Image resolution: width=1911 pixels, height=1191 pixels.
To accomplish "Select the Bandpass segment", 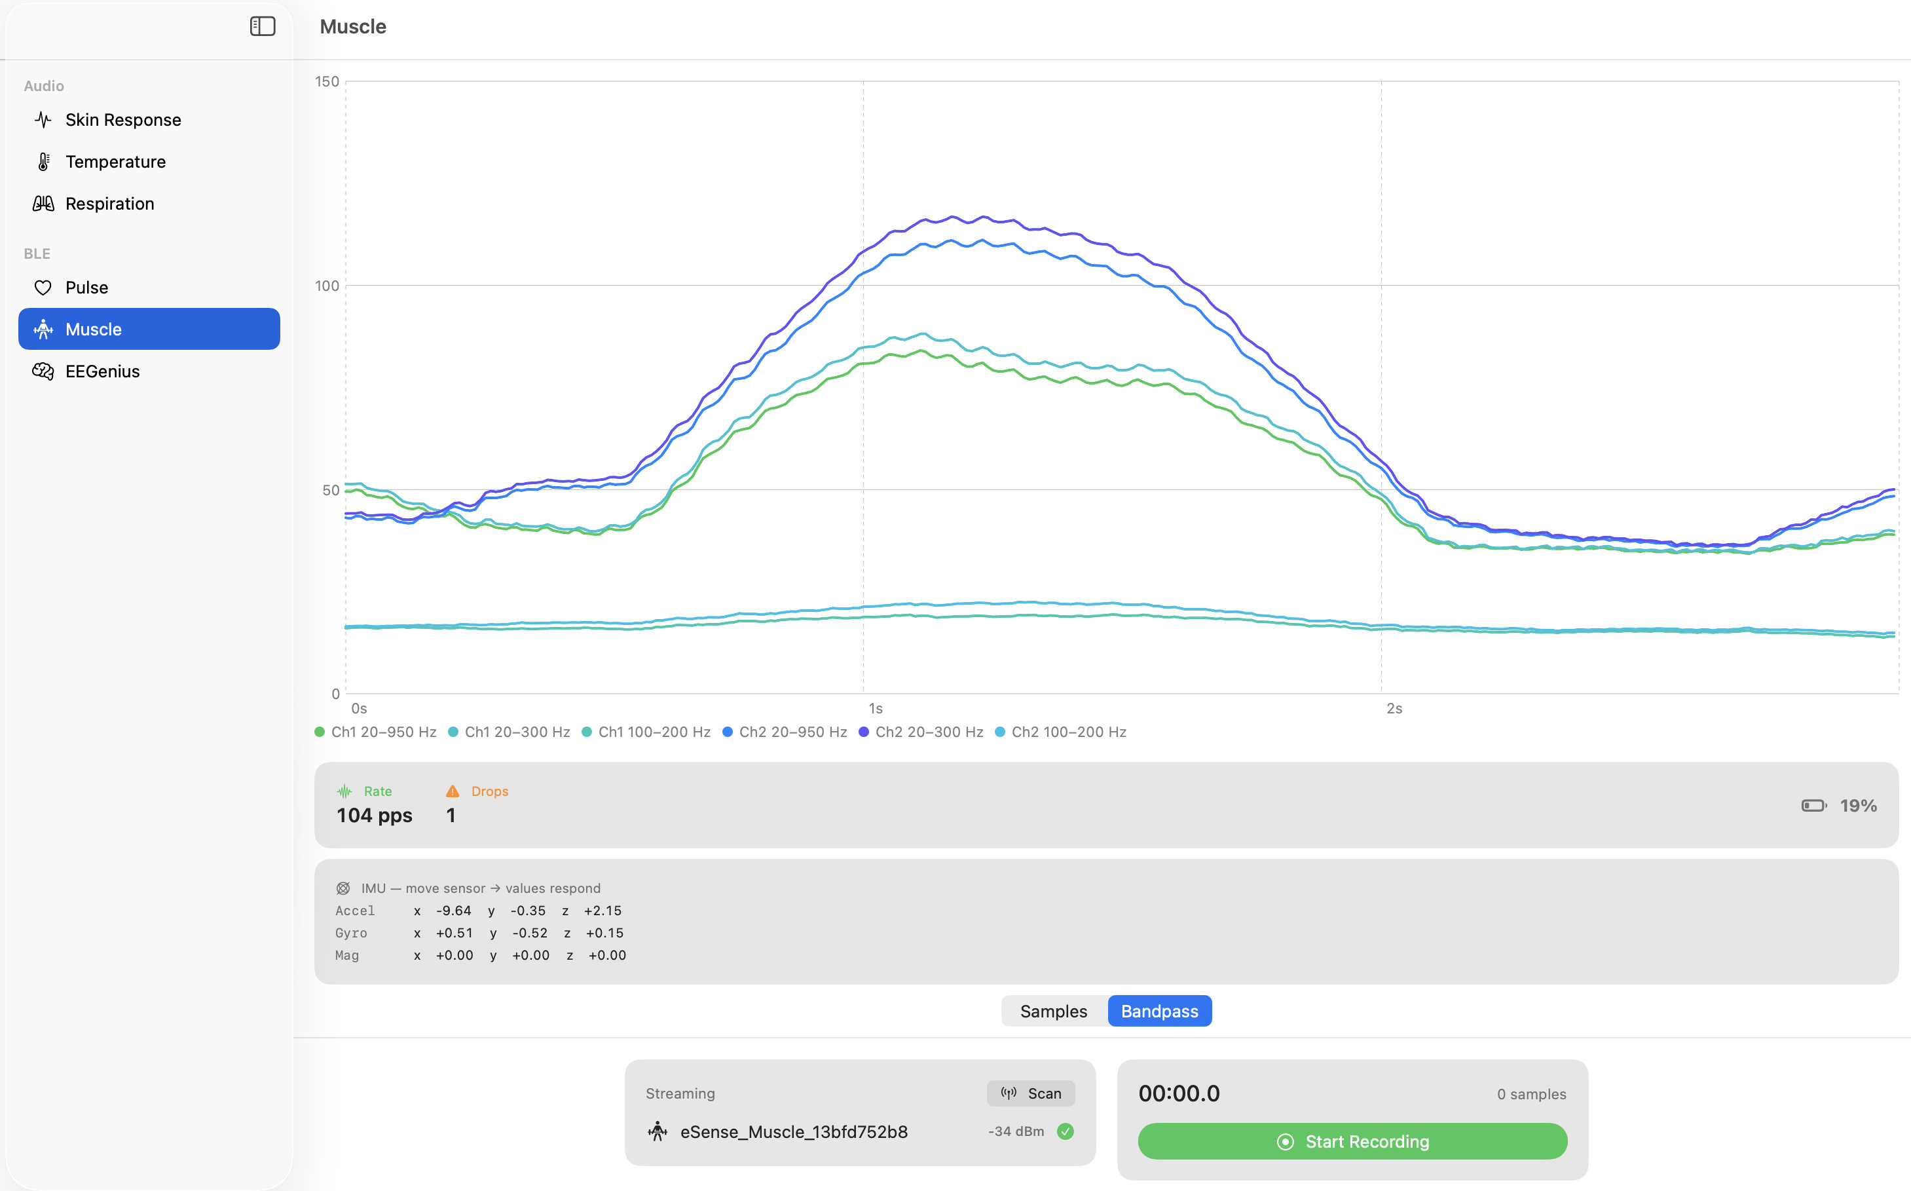I will click(1159, 1011).
